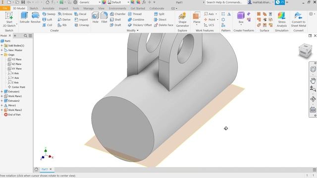Select the Coil tool

[48, 25]
